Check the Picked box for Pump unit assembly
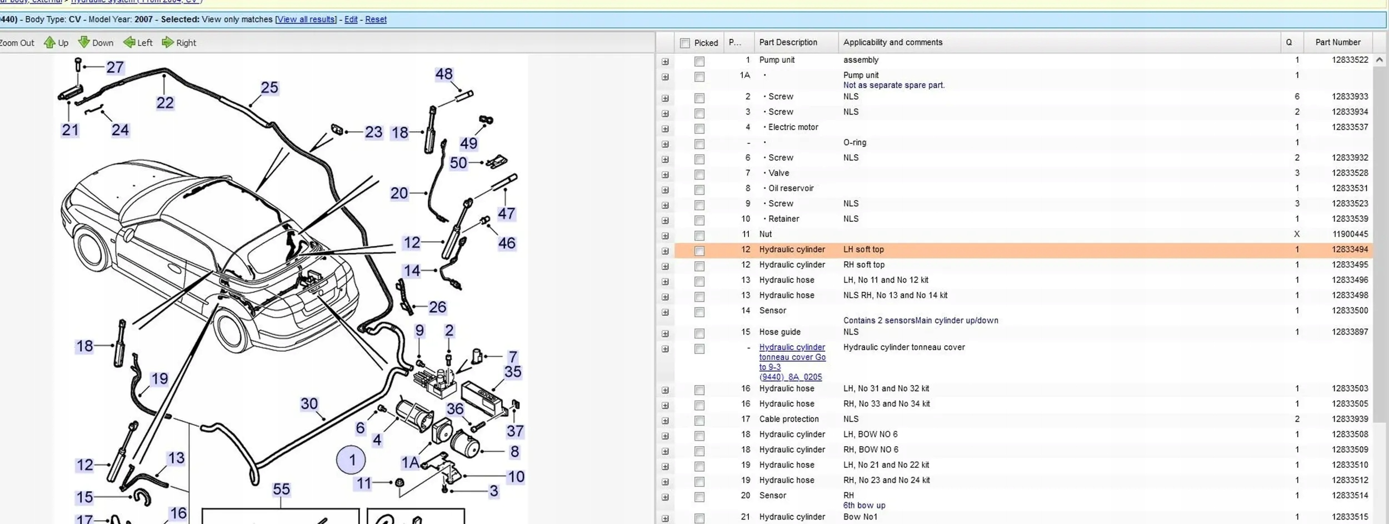Screen dimensions: 1389x524 pos(700,62)
